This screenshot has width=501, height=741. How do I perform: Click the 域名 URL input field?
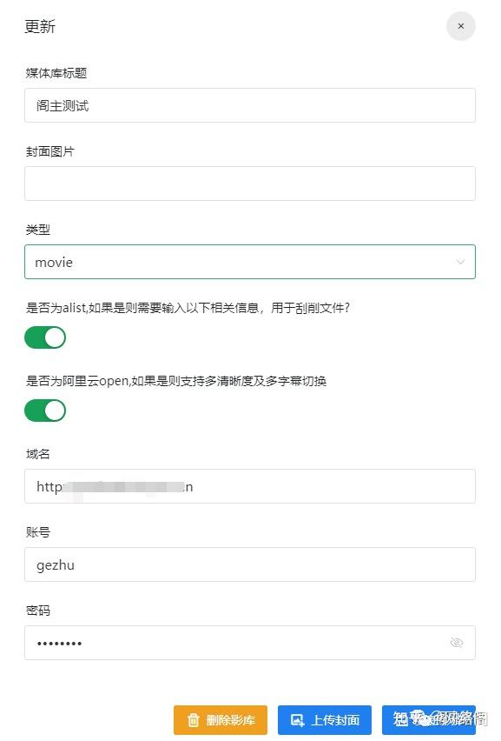[x=250, y=486]
